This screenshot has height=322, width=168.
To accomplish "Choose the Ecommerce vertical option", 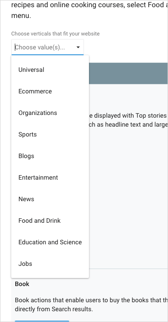I will point(50,91).
